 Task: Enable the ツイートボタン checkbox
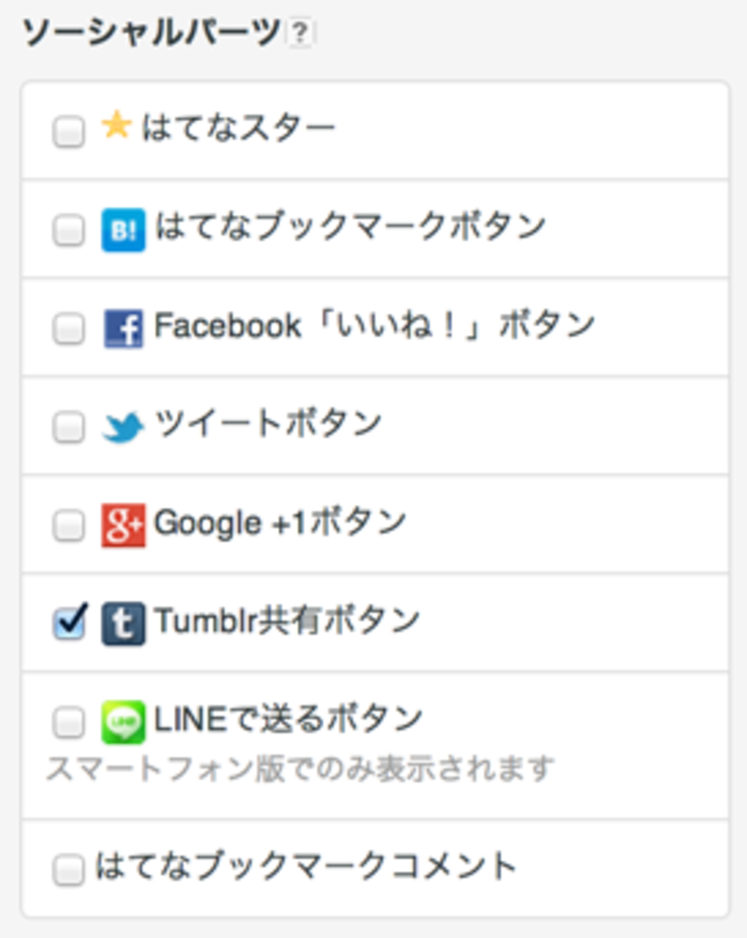pos(69,428)
